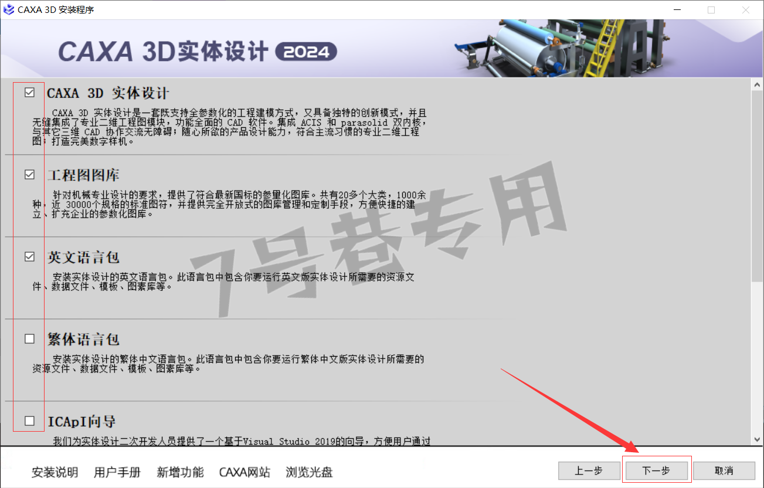Click the CAXA installer title bar icon
Viewport: 764px width, 488px height.
(x=9, y=9)
